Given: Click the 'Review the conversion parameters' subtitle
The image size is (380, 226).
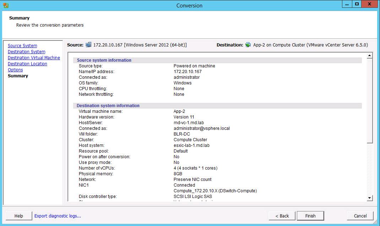Looking at the screenshot, I should pyautogui.click(x=50, y=25).
